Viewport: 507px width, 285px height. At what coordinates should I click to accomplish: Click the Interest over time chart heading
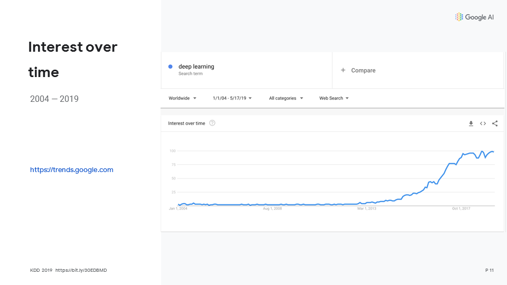(186, 123)
